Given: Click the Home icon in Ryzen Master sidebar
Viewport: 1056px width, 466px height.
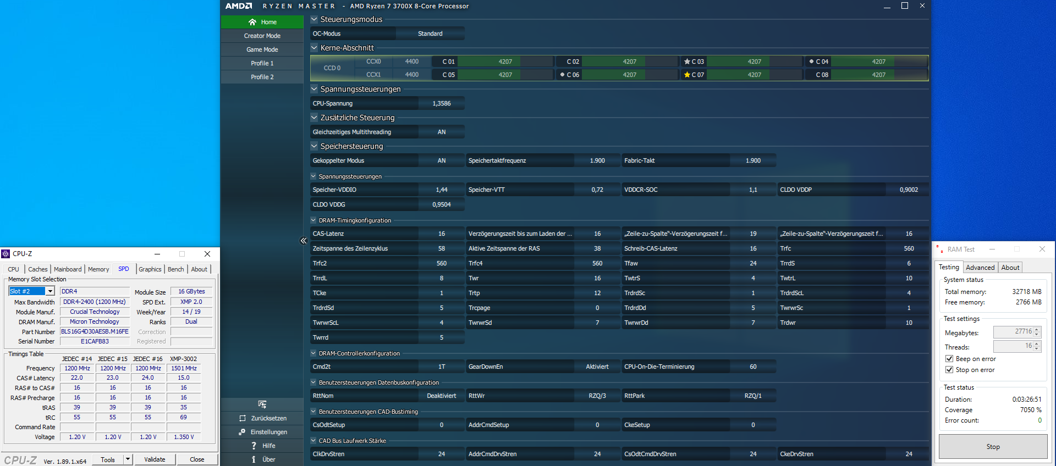Looking at the screenshot, I should click(x=252, y=22).
